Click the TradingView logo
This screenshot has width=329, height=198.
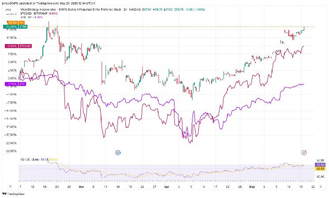coord(13,194)
